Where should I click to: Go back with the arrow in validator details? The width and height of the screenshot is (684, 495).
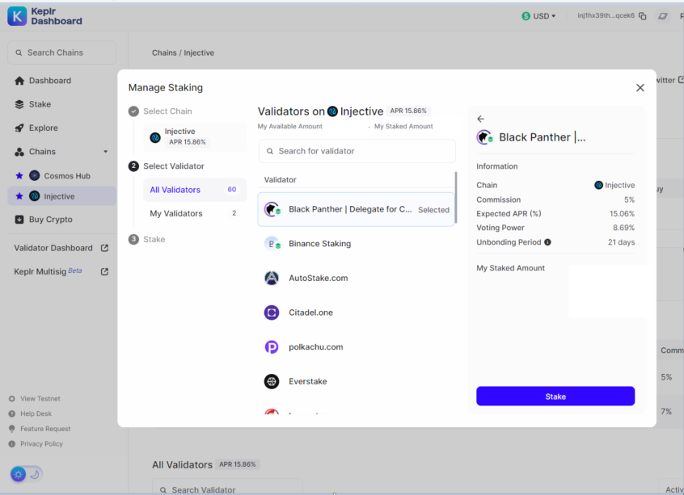click(481, 119)
